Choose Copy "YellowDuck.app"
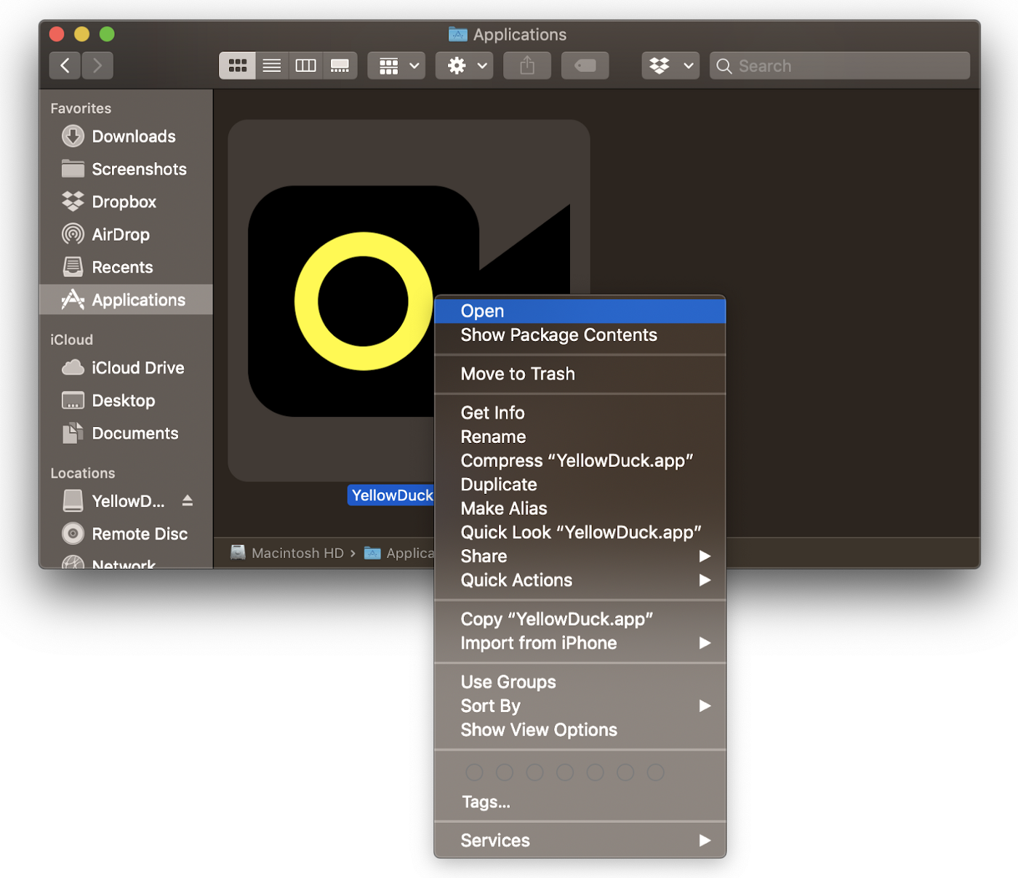This screenshot has width=1018, height=878. pyautogui.click(x=580, y=620)
